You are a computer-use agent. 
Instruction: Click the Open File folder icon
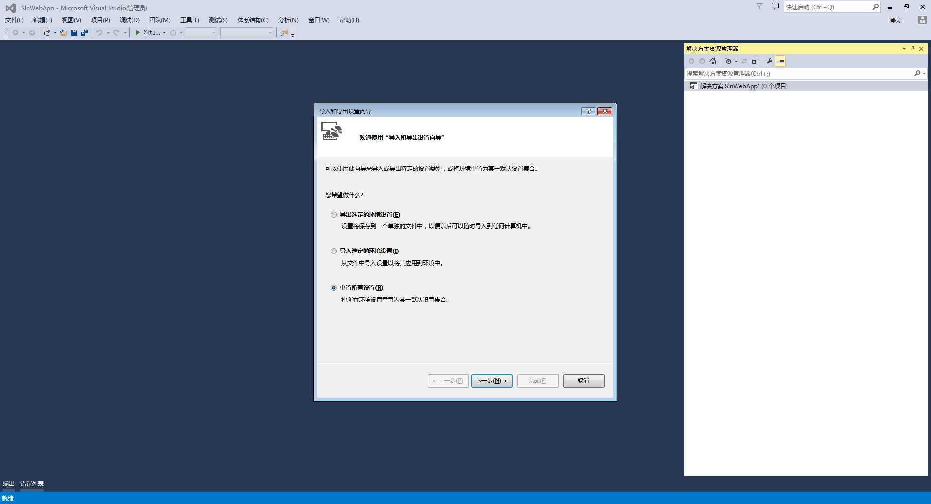pyautogui.click(x=64, y=32)
